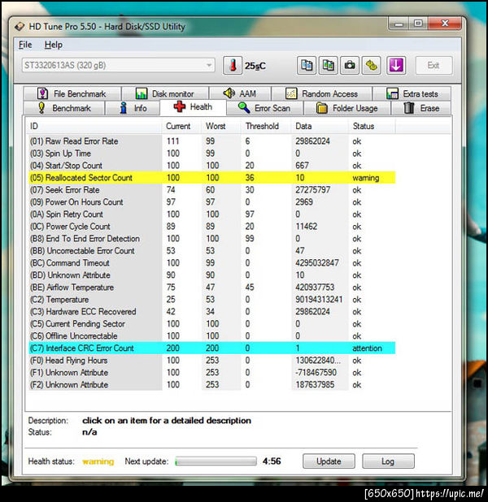Screen dimensions: 488x502
Task: Switch to the Info tab
Action: coord(133,108)
